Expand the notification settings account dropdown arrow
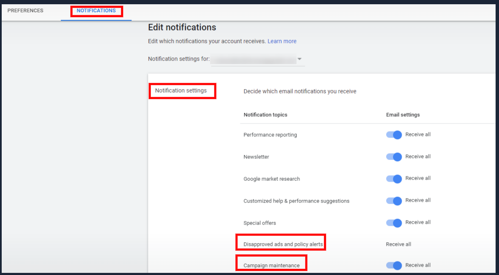The width and height of the screenshot is (499, 275). (299, 59)
